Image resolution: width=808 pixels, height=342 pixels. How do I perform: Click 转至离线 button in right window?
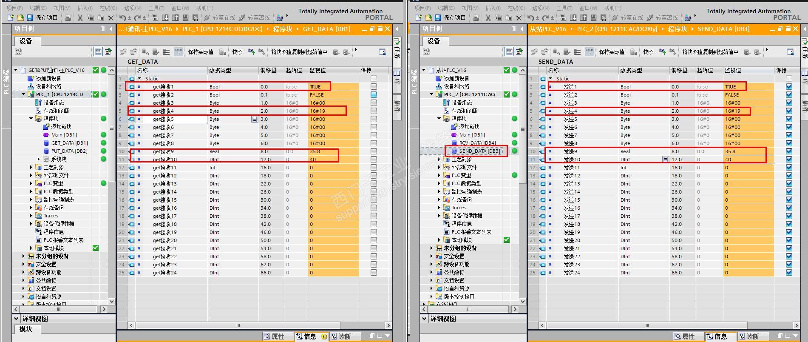[x=662, y=18]
